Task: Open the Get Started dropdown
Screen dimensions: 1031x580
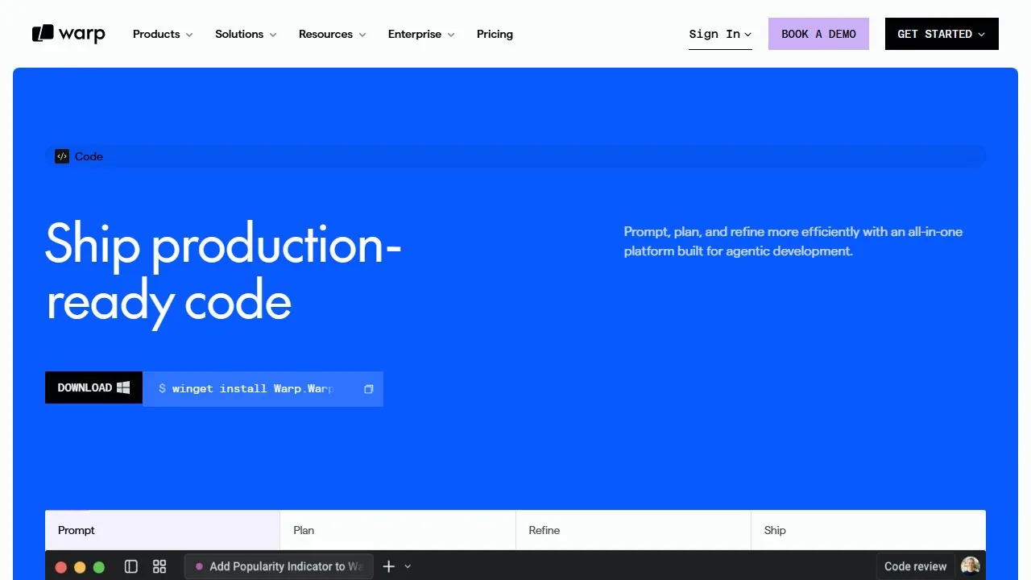Action: 942,34
